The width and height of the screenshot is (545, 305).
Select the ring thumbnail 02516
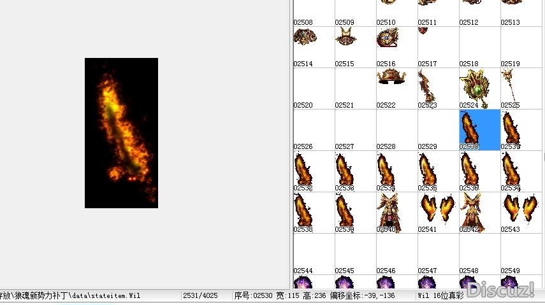coord(397,47)
